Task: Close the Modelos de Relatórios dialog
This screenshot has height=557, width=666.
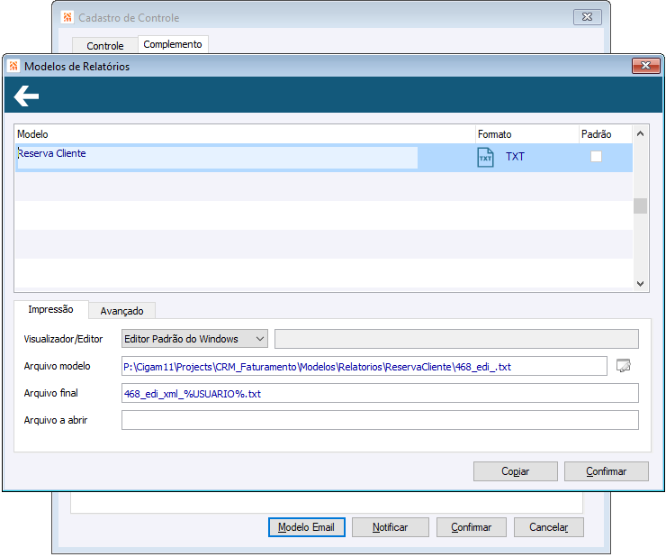Action: coord(645,66)
